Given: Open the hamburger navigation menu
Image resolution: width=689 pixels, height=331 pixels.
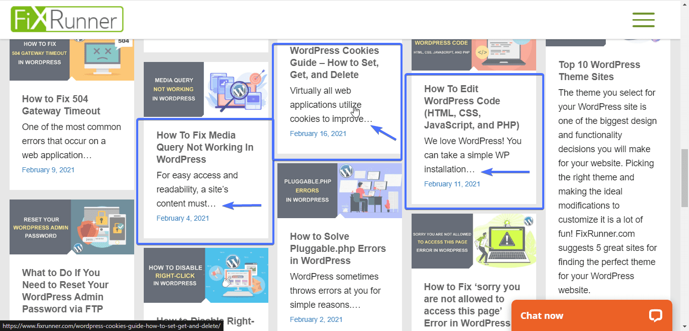Looking at the screenshot, I should pos(643,20).
